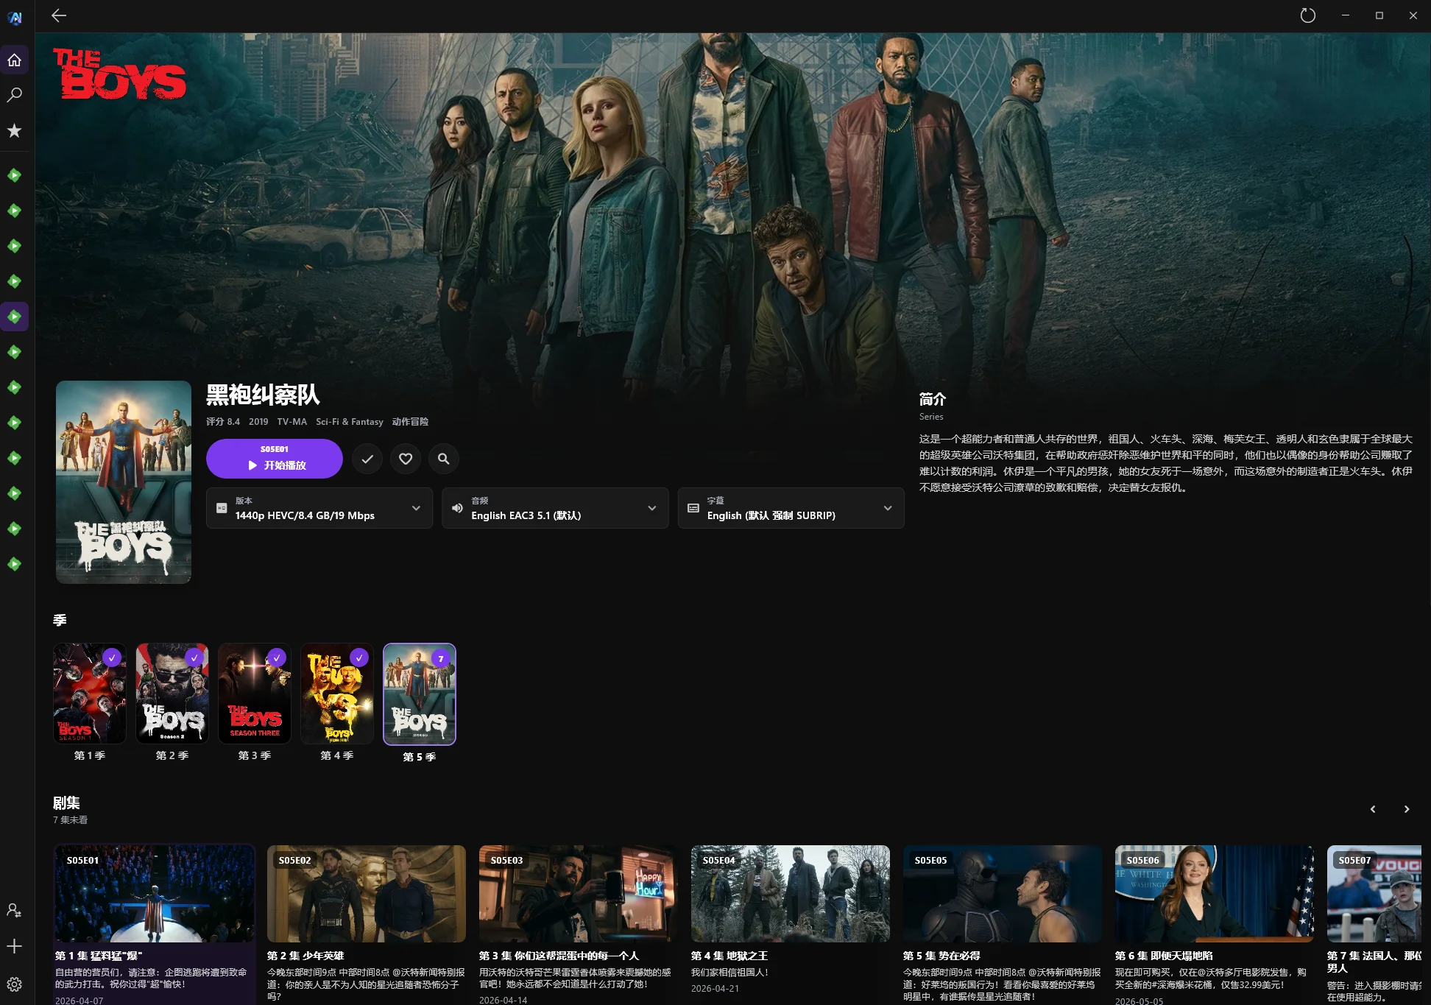Toggle the heart favorite button

pyautogui.click(x=406, y=459)
